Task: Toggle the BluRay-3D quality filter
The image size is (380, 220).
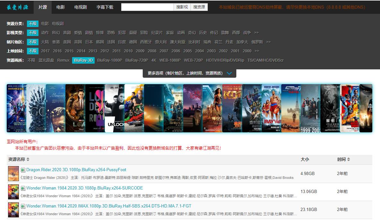Action: pyautogui.click(x=83, y=60)
